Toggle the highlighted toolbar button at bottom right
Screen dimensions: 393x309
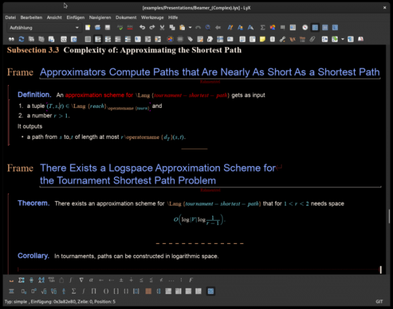tap(211, 291)
